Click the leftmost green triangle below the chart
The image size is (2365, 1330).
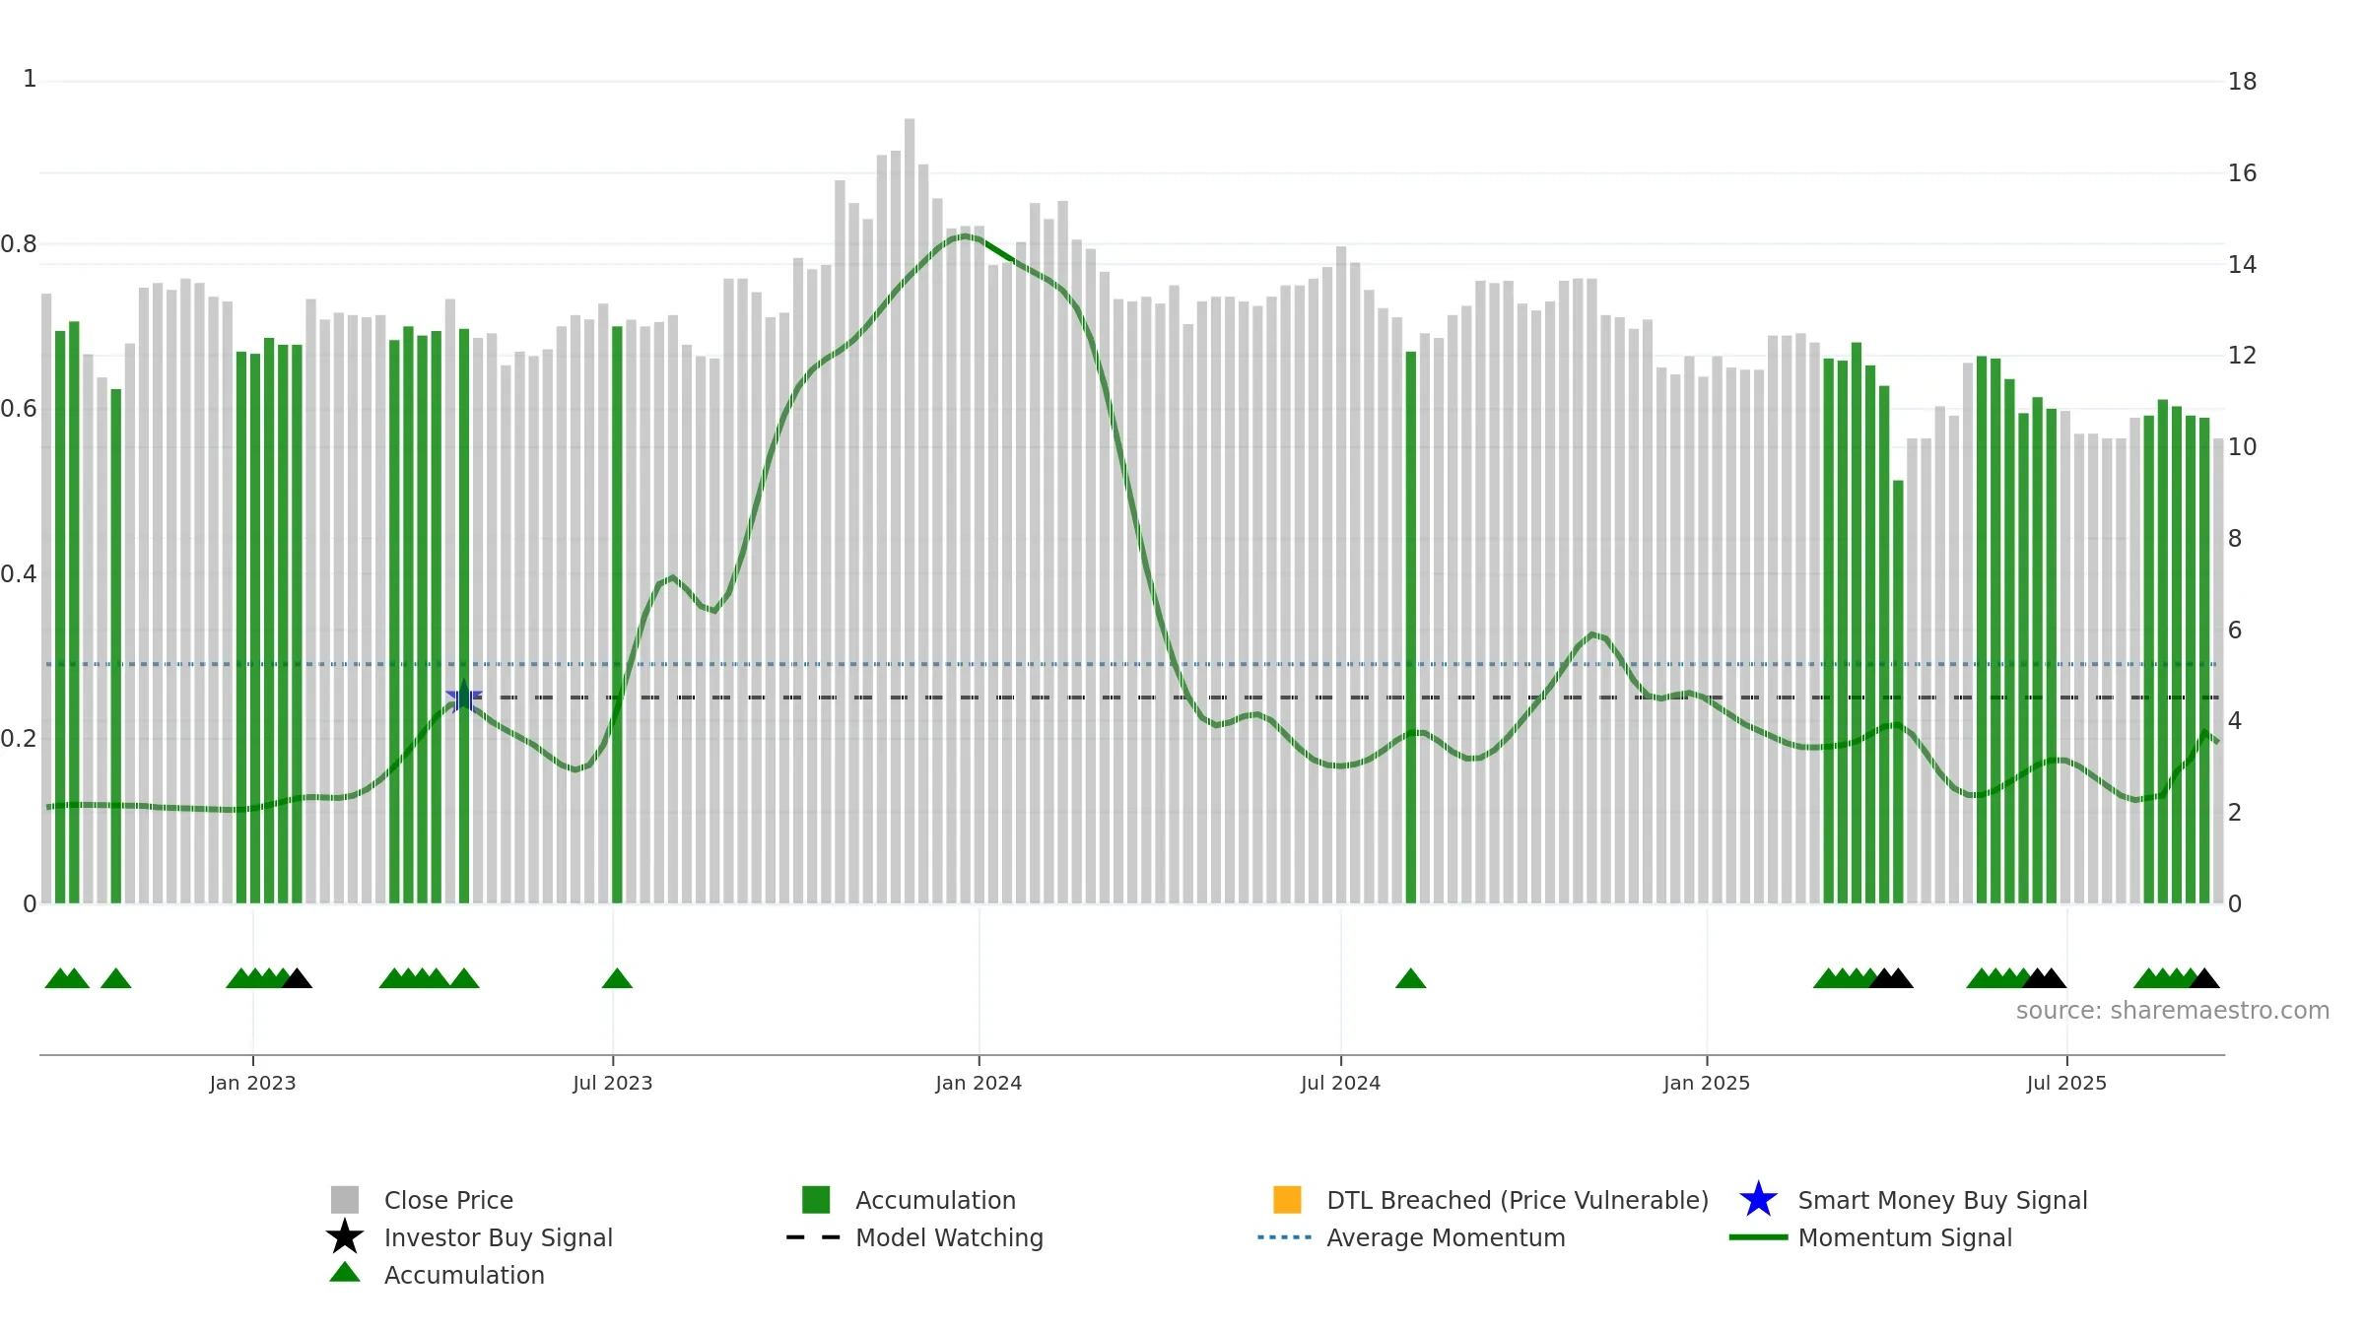59,978
